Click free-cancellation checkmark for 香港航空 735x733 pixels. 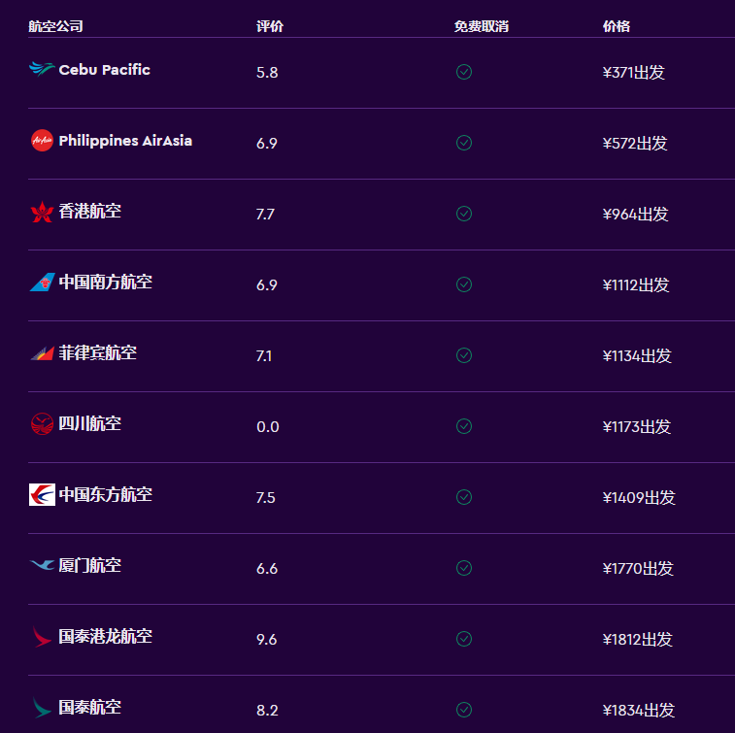pyautogui.click(x=464, y=214)
